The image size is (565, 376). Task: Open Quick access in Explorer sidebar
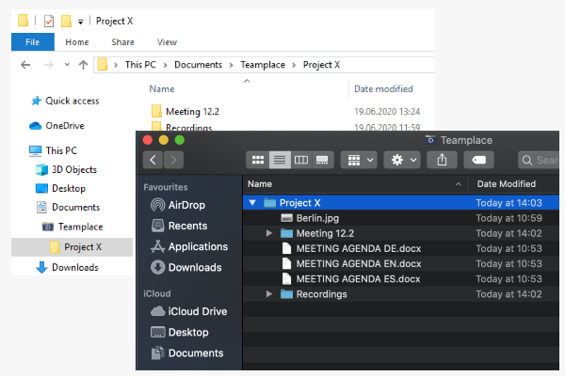click(x=65, y=101)
